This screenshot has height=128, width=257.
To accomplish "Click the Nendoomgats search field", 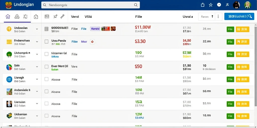I will tap(90, 5).
